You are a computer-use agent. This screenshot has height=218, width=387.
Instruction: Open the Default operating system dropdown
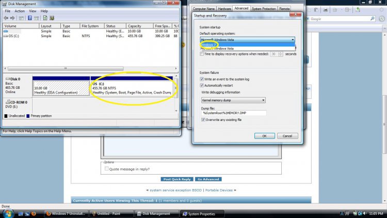pyautogui.click(x=247, y=40)
